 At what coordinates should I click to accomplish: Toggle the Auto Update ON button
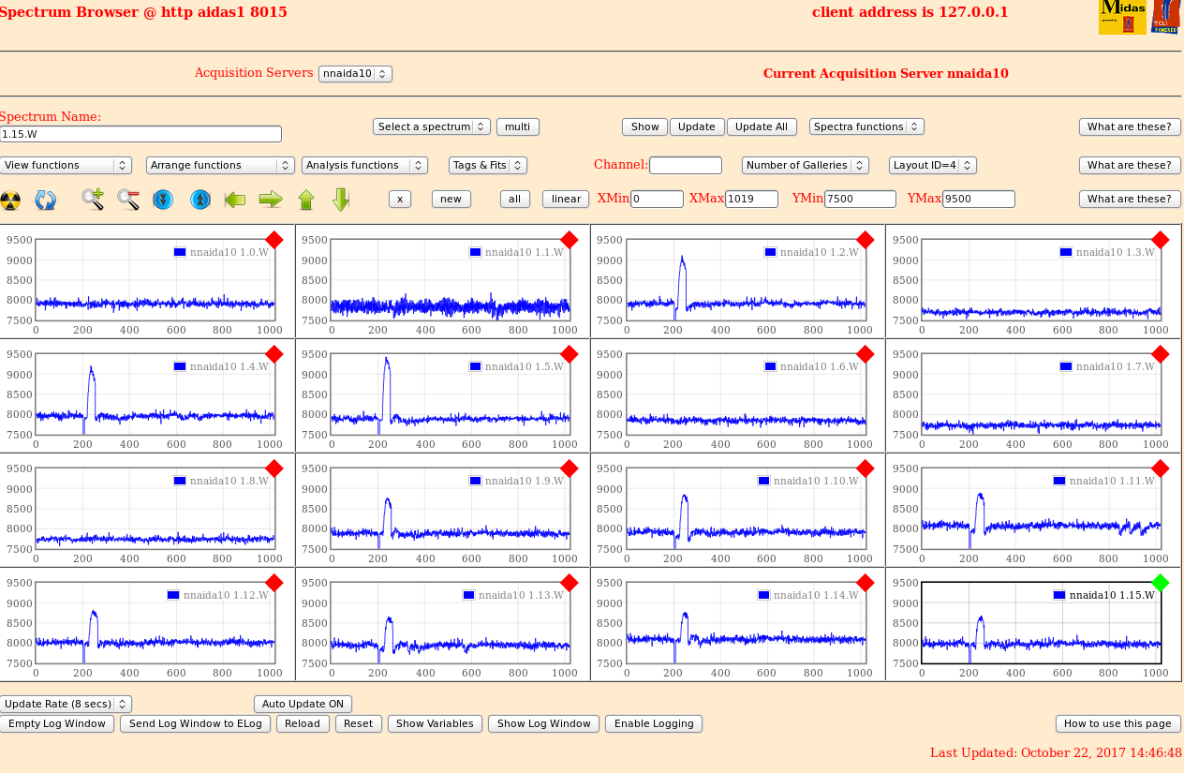click(x=303, y=704)
